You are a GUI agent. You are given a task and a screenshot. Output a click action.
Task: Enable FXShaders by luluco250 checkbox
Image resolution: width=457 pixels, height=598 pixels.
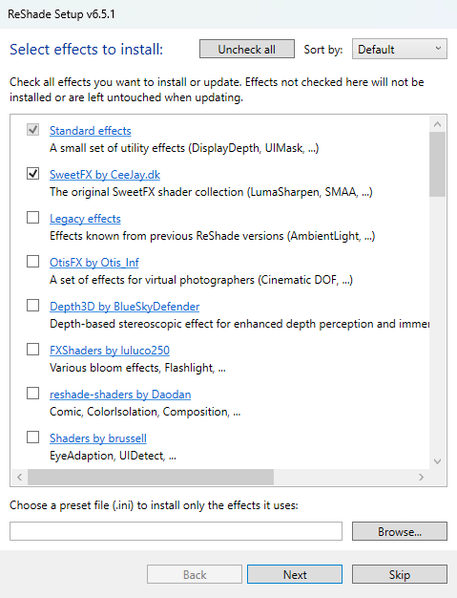(x=32, y=349)
